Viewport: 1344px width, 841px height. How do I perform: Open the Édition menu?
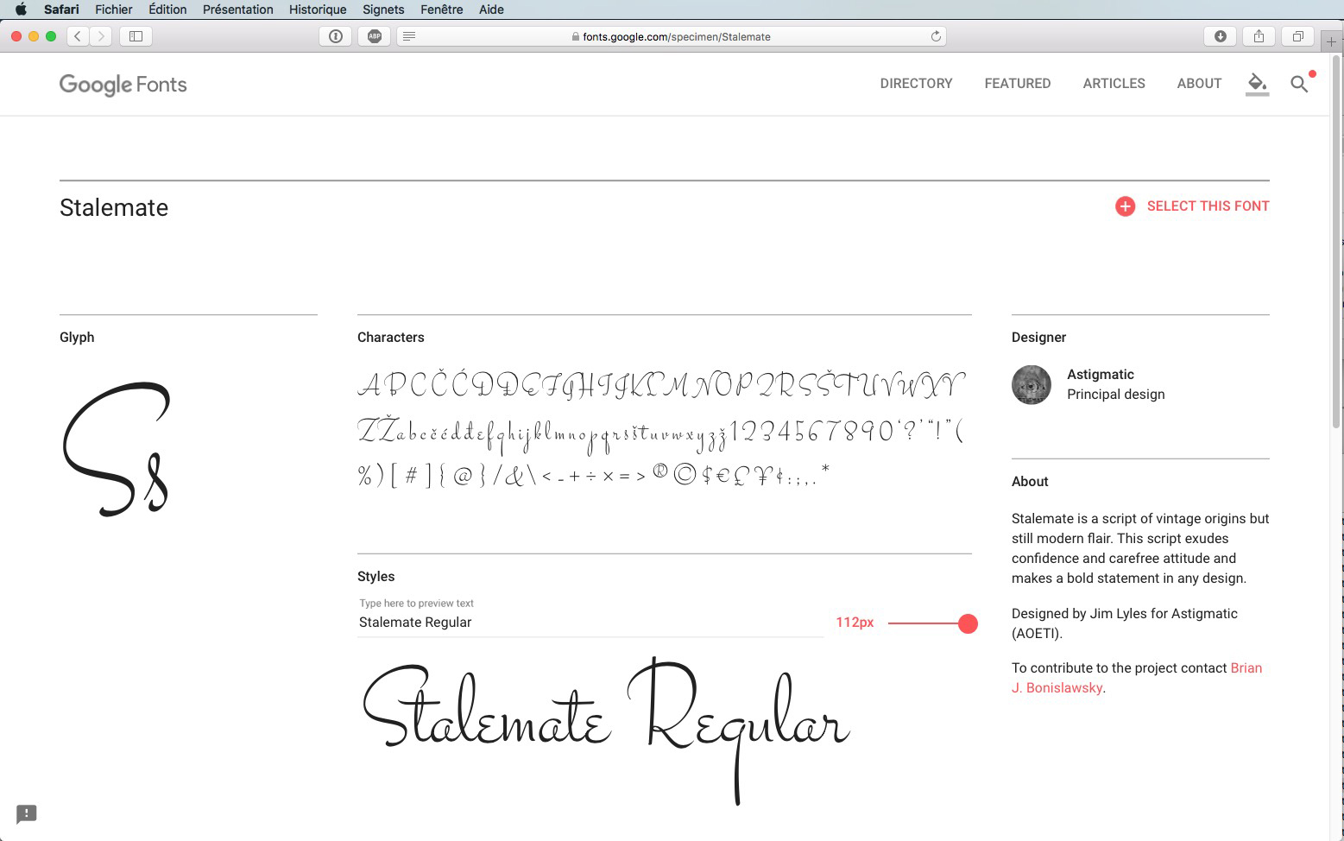point(167,9)
